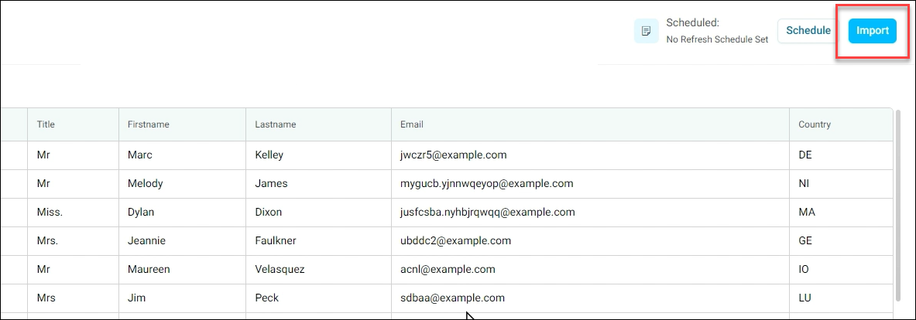Click the country cell 'MA'
This screenshot has width=916, height=320.
841,212
